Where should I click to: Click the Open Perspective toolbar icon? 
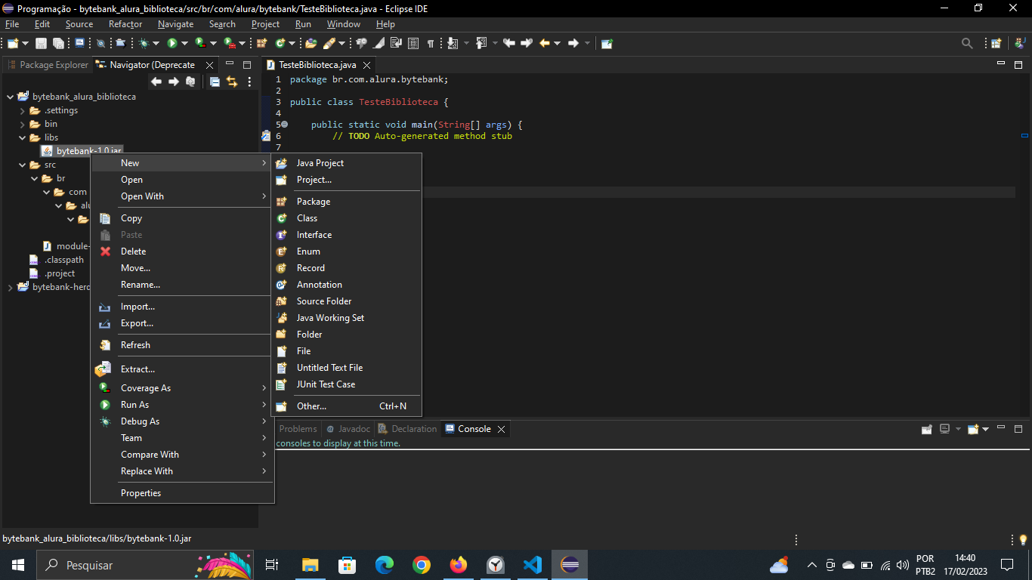pyautogui.click(x=996, y=43)
